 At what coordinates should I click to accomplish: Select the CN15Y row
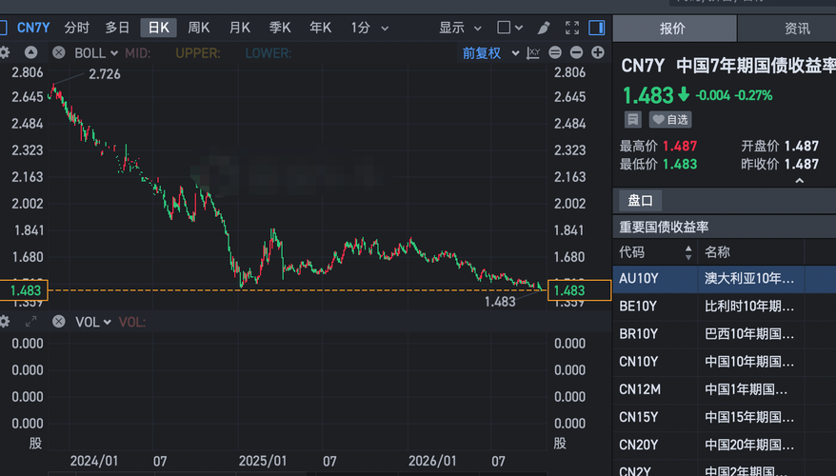(725, 417)
